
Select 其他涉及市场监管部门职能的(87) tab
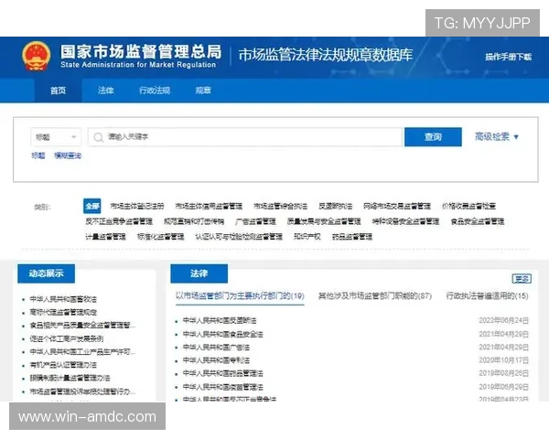tap(374, 296)
